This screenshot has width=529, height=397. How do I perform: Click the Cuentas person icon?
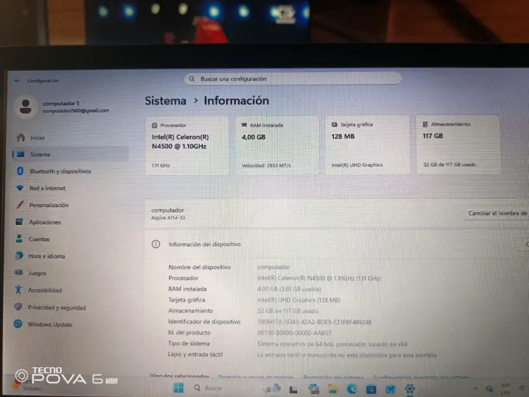pos(19,239)
